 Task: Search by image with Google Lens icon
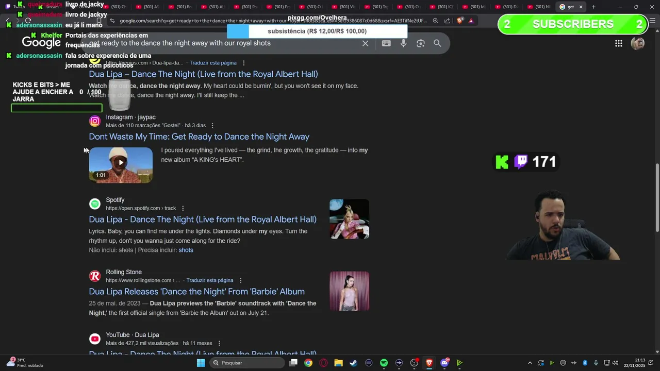click(420, 43)
